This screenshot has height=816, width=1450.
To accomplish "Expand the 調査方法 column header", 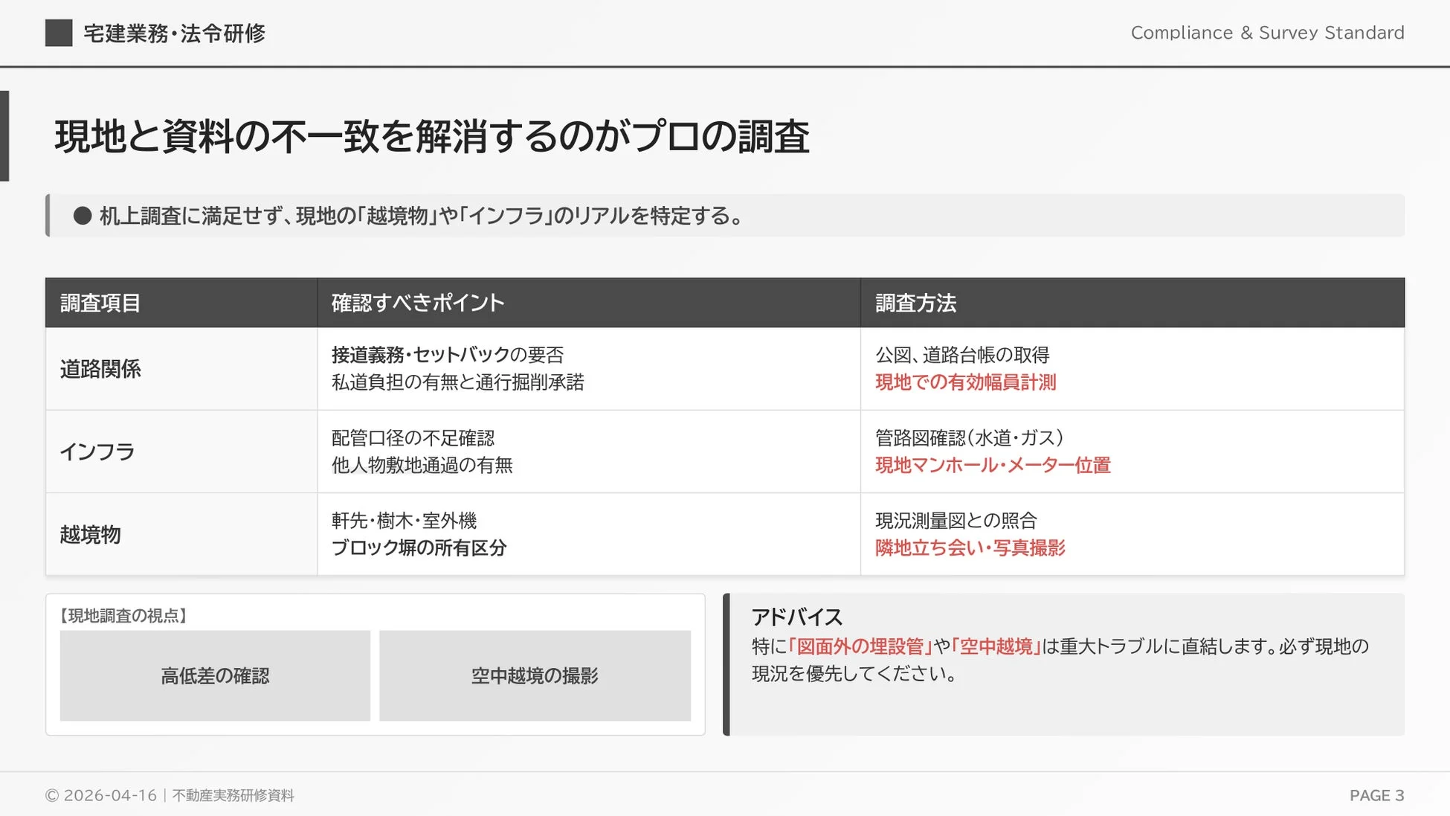I will [916, 303].
